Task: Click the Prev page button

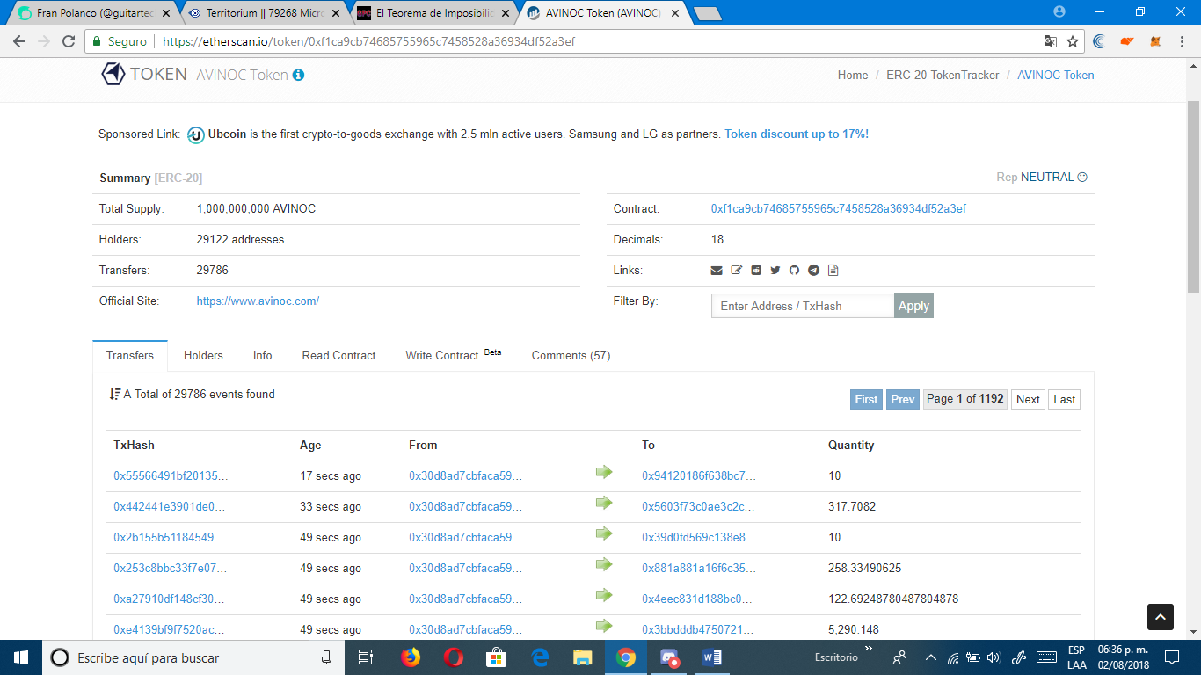Action: point(902,399)
